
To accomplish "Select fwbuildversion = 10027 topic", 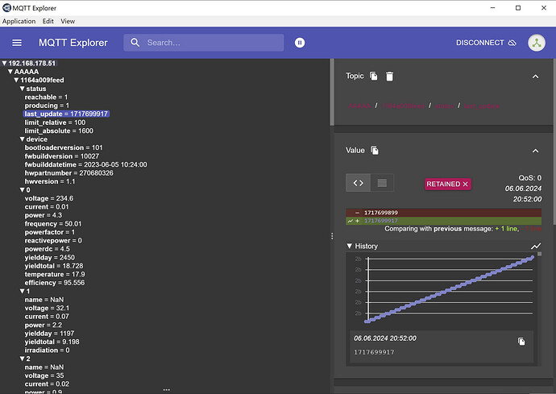I will [x=62, y=156].
